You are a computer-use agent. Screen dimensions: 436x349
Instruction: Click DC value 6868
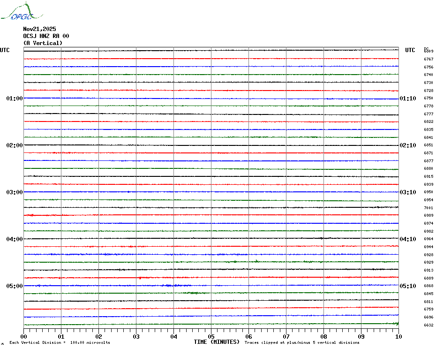coord(428,286)
